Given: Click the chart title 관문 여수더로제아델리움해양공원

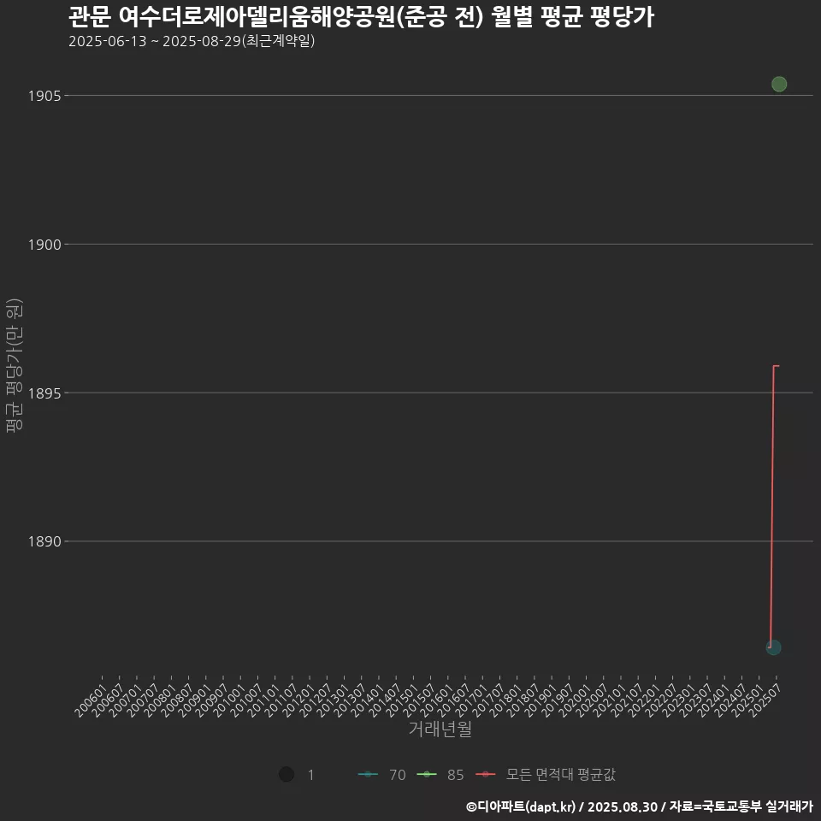Looking at the screenshot, I should (233, 17).
